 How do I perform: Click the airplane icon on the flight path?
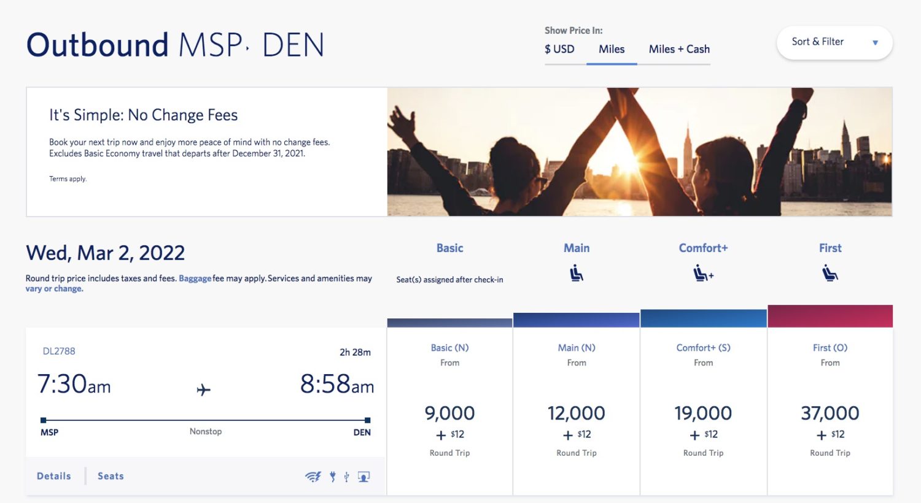pos(204,388)
